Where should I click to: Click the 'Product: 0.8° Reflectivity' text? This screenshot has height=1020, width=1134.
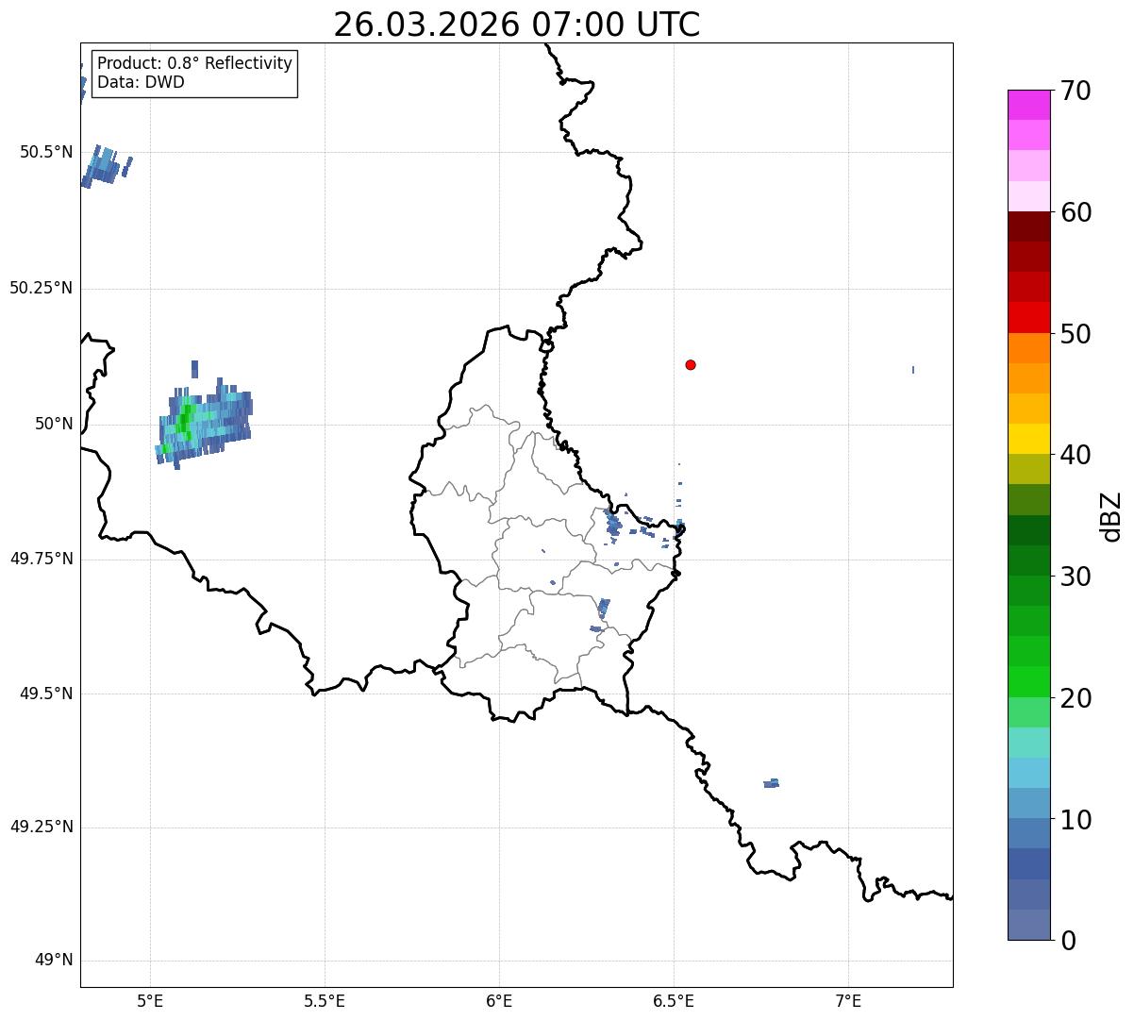pyautogui.click(x=195, y=63)
